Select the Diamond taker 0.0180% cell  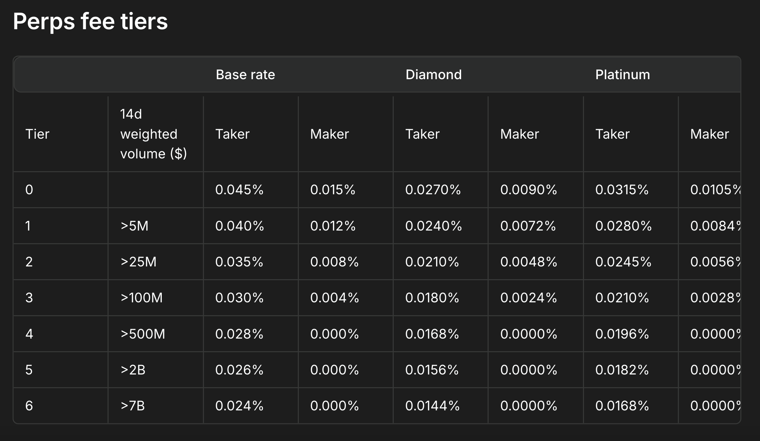coord(432,298)
